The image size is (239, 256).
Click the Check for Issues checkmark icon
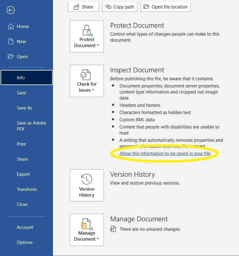pos(85,75)
